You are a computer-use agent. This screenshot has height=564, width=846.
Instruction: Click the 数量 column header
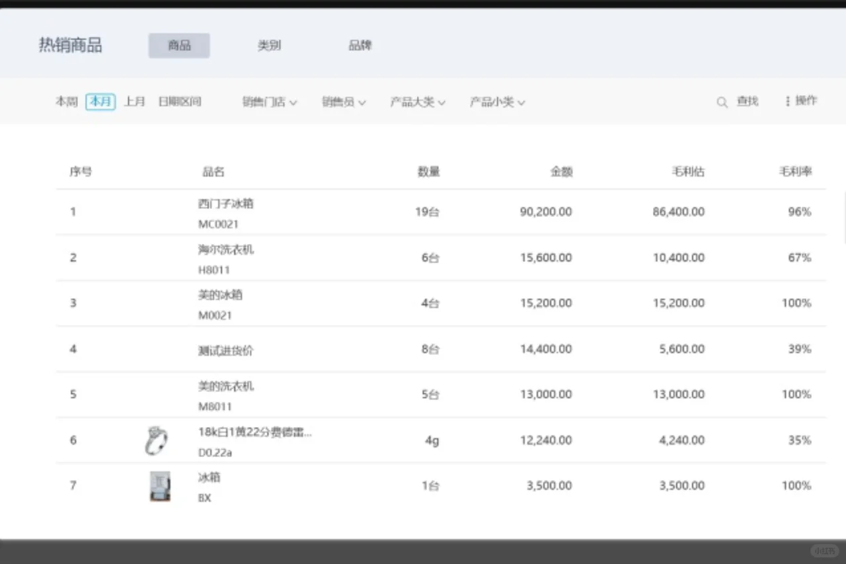(x=429, y=172)
